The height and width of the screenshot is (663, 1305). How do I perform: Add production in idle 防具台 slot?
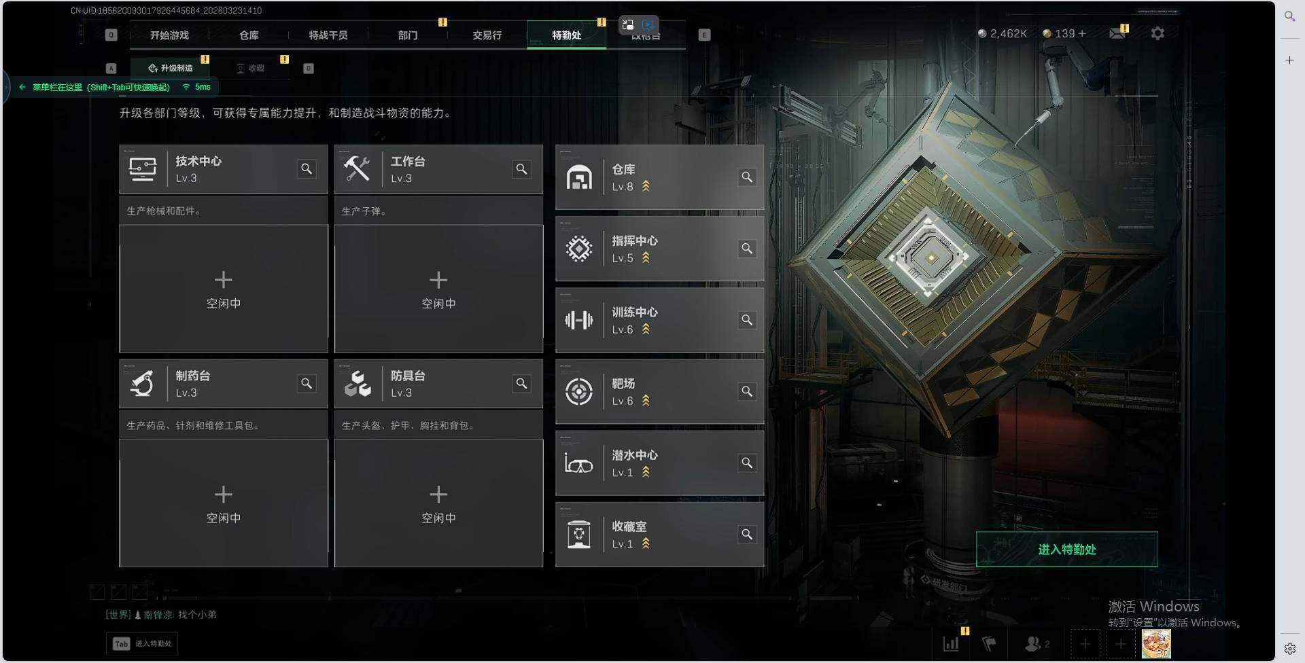coord(438,503)
